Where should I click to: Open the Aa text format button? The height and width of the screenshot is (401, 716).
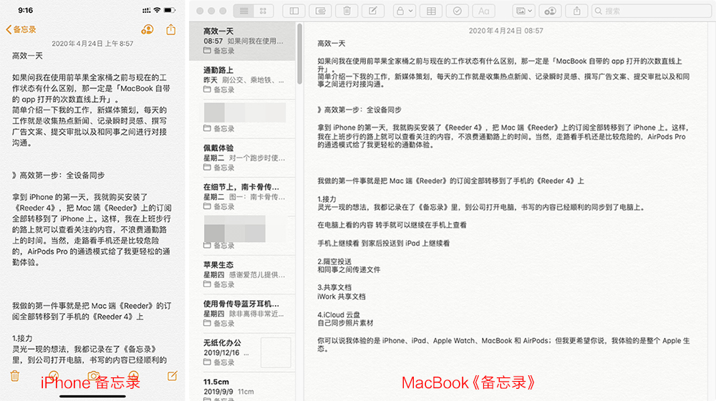point(483,11)
